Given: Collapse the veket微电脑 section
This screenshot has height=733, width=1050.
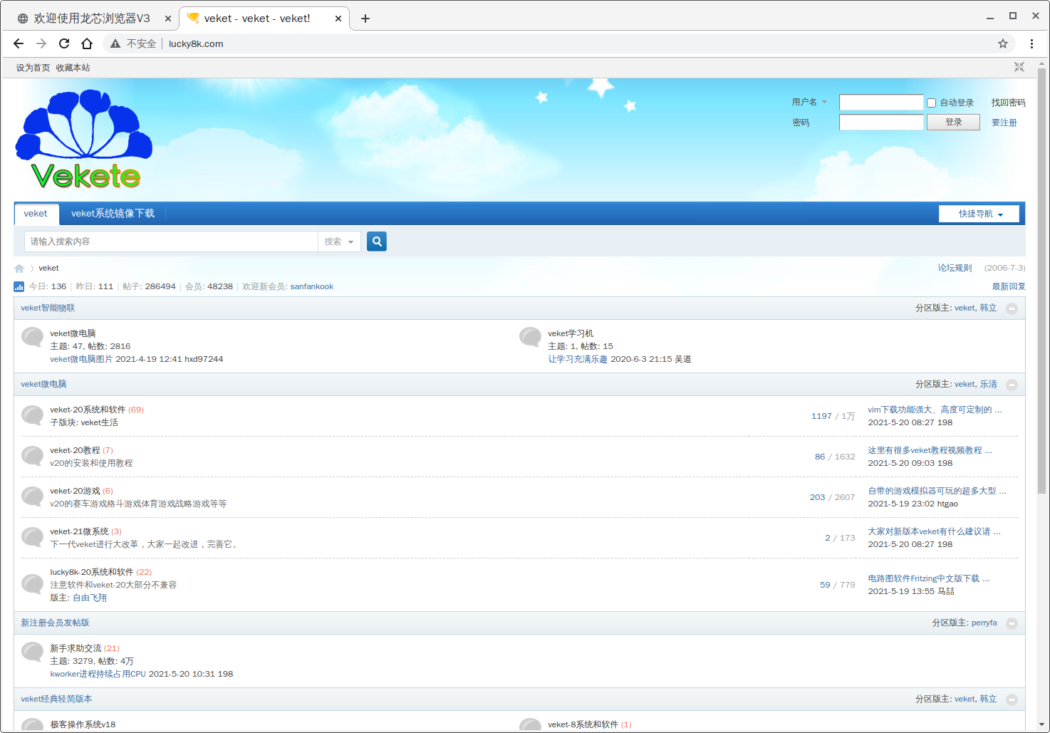Looking at the screenshot, I should (1012, 385).
